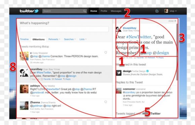
Task: Expand the Searches dropdown tab
Action: coord(70,39)
